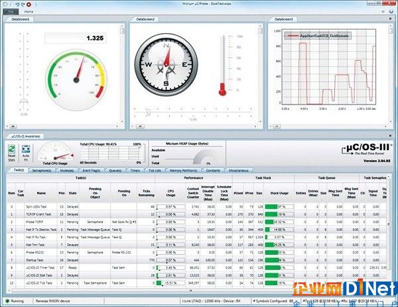Select the DataScreen2 tab
The width and height of the screenshot is (398, 307).
coord(145,19)
